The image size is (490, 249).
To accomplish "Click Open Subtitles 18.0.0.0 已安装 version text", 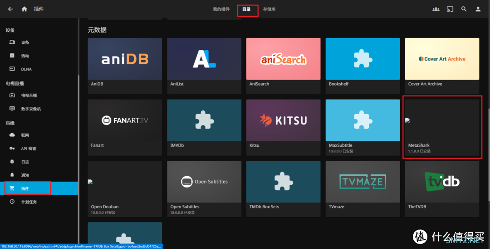I will click(x=182, y=212).
